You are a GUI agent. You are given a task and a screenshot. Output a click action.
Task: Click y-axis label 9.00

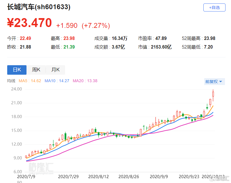(18, 158)
